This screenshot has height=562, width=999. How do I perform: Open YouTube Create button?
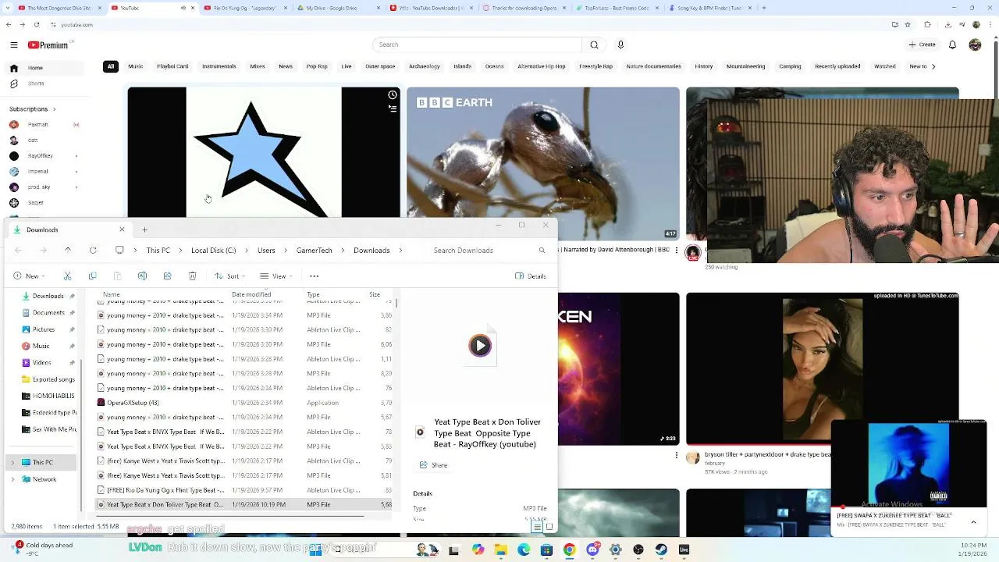922,44
